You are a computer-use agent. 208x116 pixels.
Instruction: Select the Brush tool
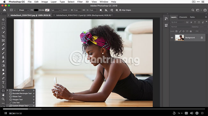(x=3, y=53)
